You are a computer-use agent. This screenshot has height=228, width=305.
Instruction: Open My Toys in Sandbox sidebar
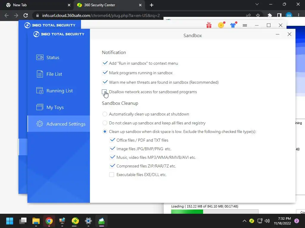click(x=59, y=107)
